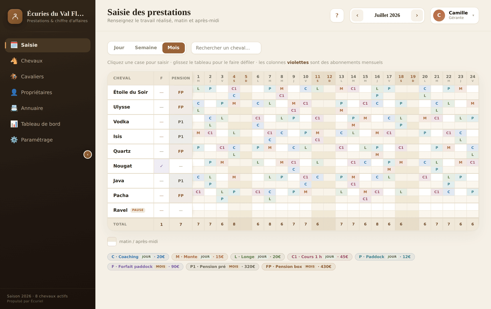Switch to the Jour view tab
This screenshot has height=309, width=491.
click(119, 48)
